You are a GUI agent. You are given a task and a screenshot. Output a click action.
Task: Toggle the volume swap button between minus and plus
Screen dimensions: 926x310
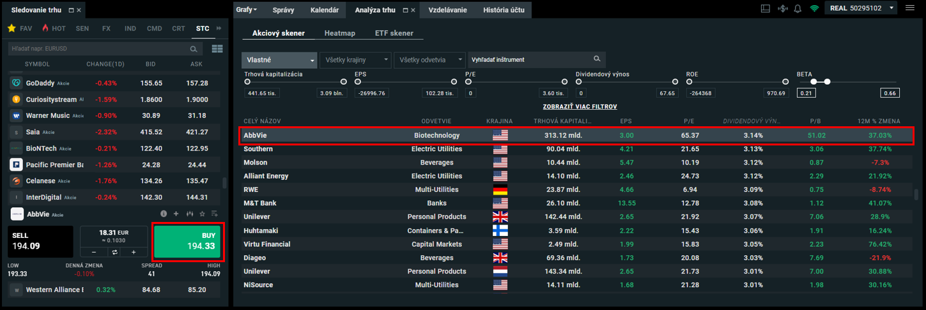click(112, 252)
